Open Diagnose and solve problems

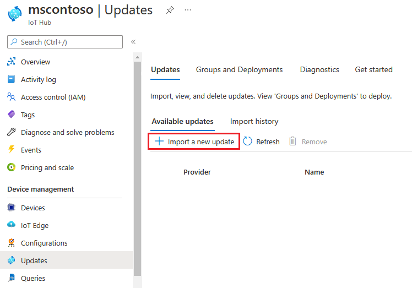coord(67,133)
